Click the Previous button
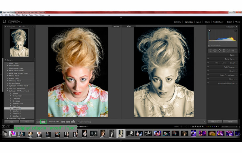This screenshot has width=242, height=153. pos(215,122)
